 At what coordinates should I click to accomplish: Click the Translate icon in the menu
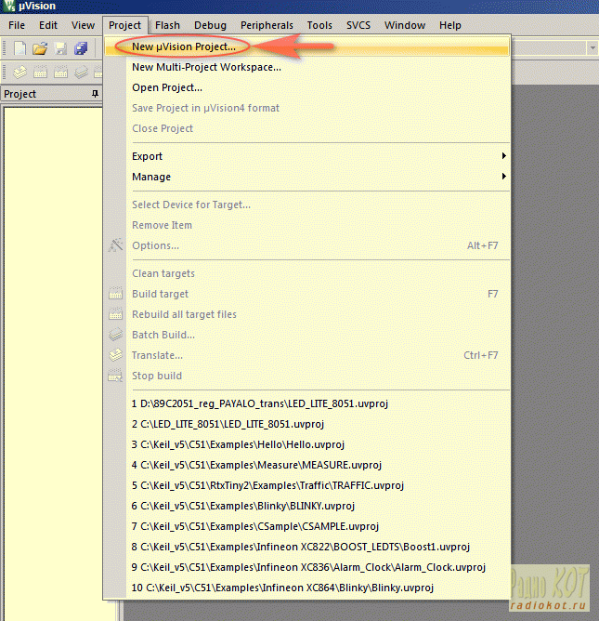tap(115, 355)
